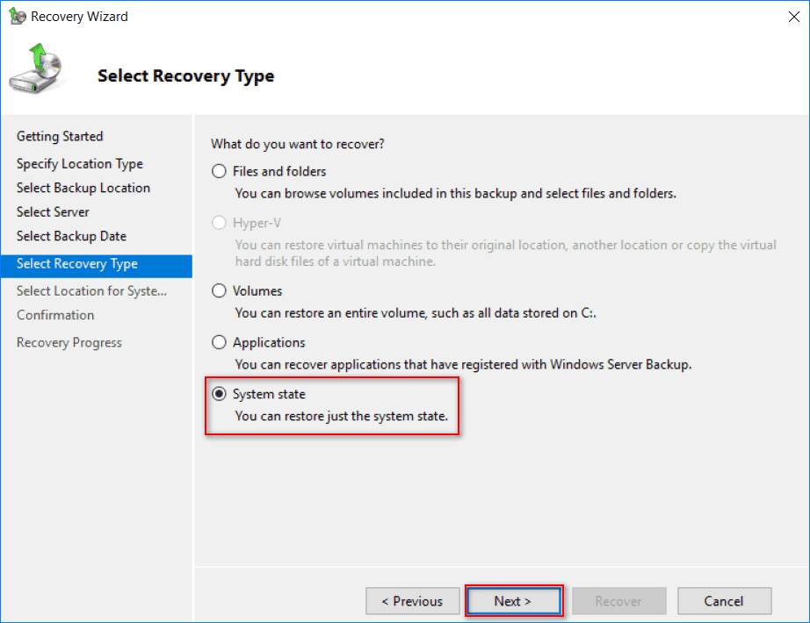
Task: Click the Recovery Wizard title bar icon
Action: (17, 16)
